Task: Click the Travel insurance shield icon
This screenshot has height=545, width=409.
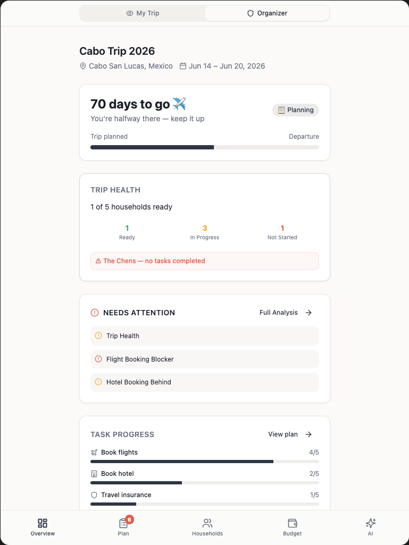Action: (94, 495)
